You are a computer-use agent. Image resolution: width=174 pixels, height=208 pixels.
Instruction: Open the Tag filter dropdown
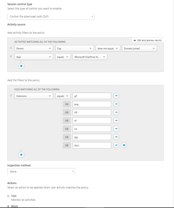pyautogui.click(x=74, y=48)
